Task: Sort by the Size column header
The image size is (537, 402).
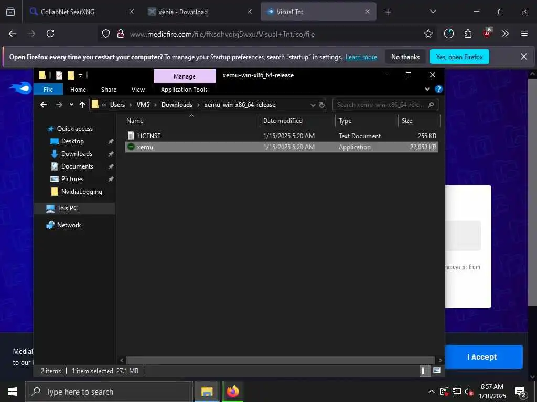Action: (x=418, y=121)
